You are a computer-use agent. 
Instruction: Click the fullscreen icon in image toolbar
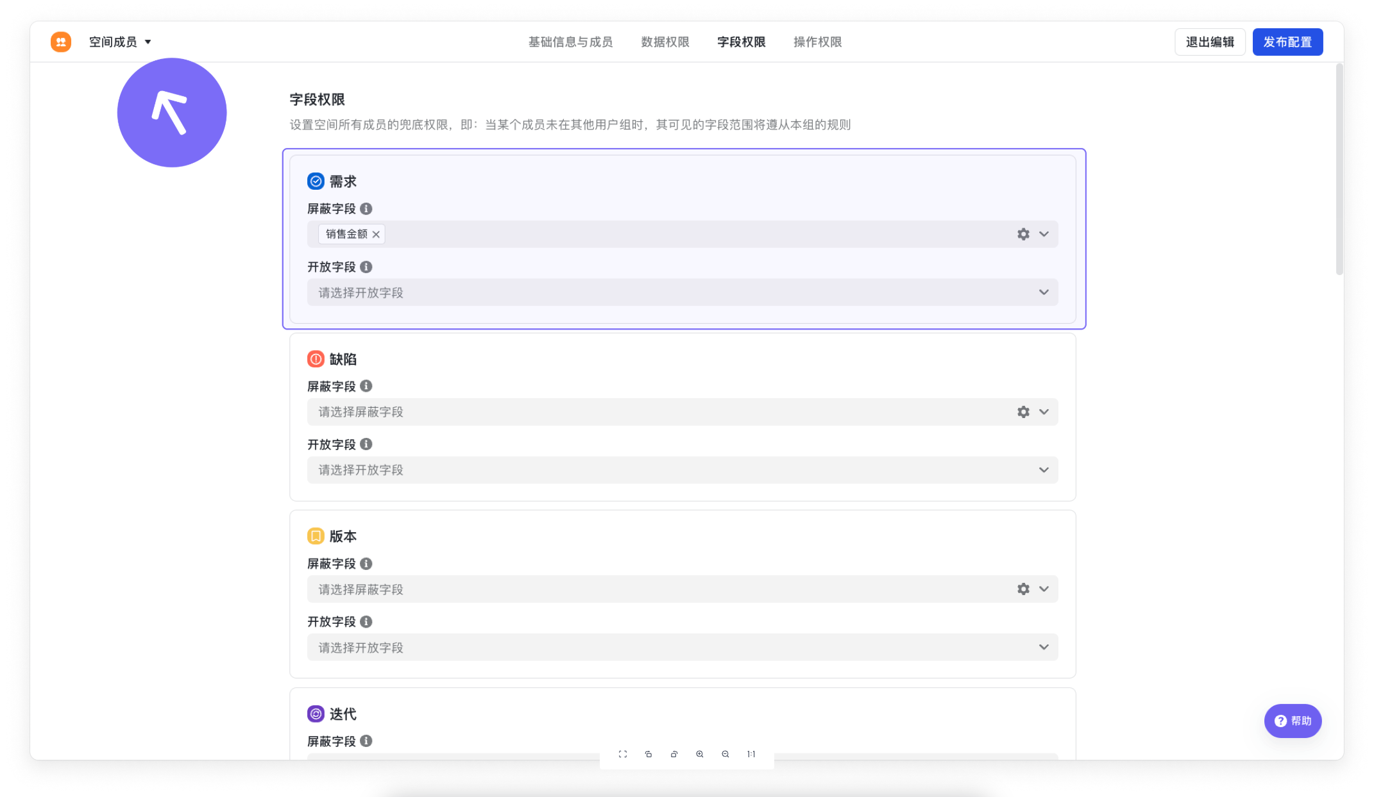pyautogui.click(x=623, y=754)
